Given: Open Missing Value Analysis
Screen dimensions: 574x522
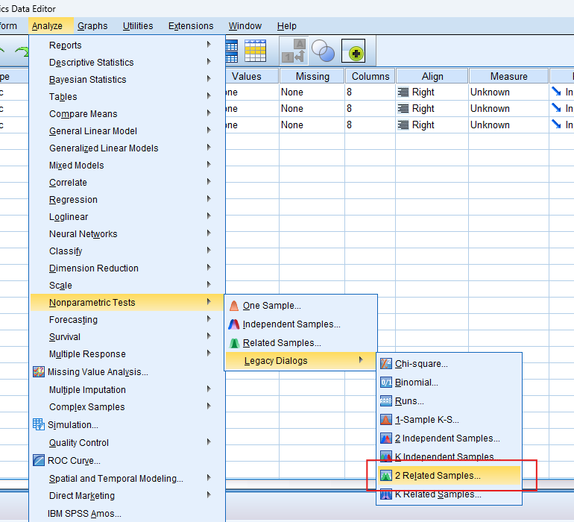Looking at the screenshot, I should point(97,372).
